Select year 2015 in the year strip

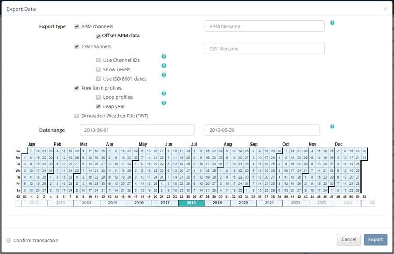113,203
